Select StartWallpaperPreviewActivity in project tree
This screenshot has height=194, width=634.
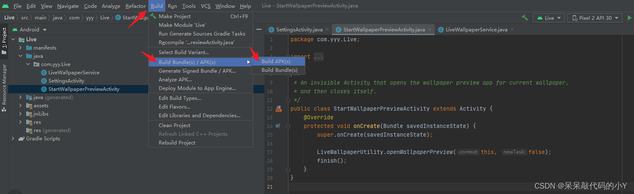pyautogui.click(x=84, y=89)
